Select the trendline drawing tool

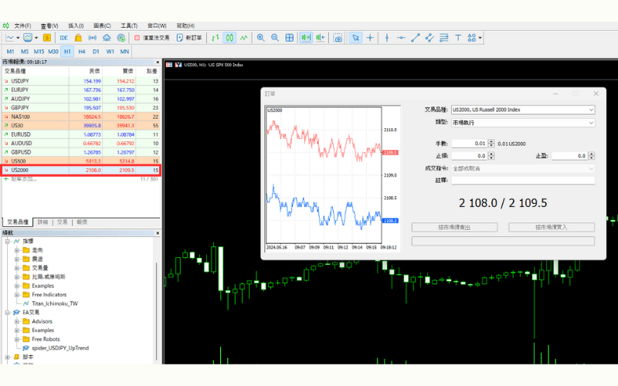tap(416, 37)
